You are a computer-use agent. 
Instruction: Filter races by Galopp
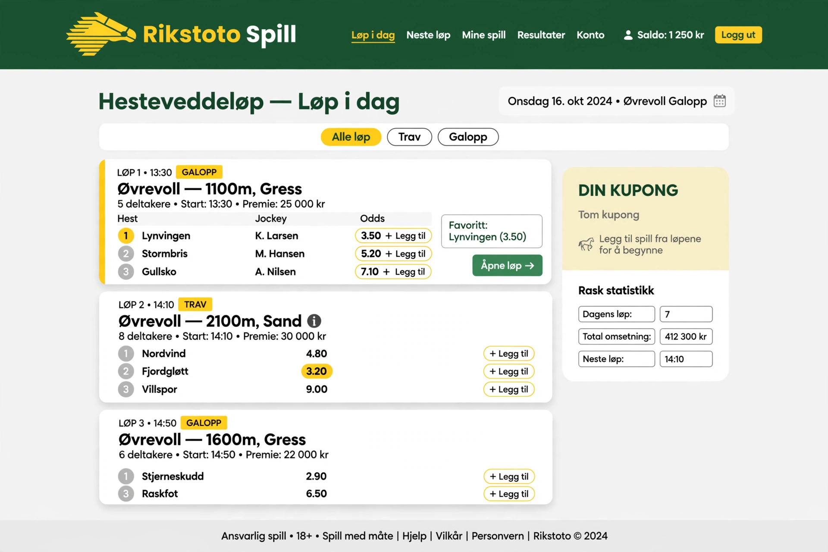click(468, 137)
